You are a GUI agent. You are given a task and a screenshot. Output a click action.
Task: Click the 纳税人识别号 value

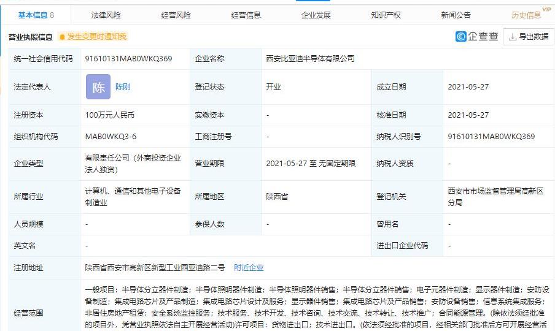click(491, 136)
